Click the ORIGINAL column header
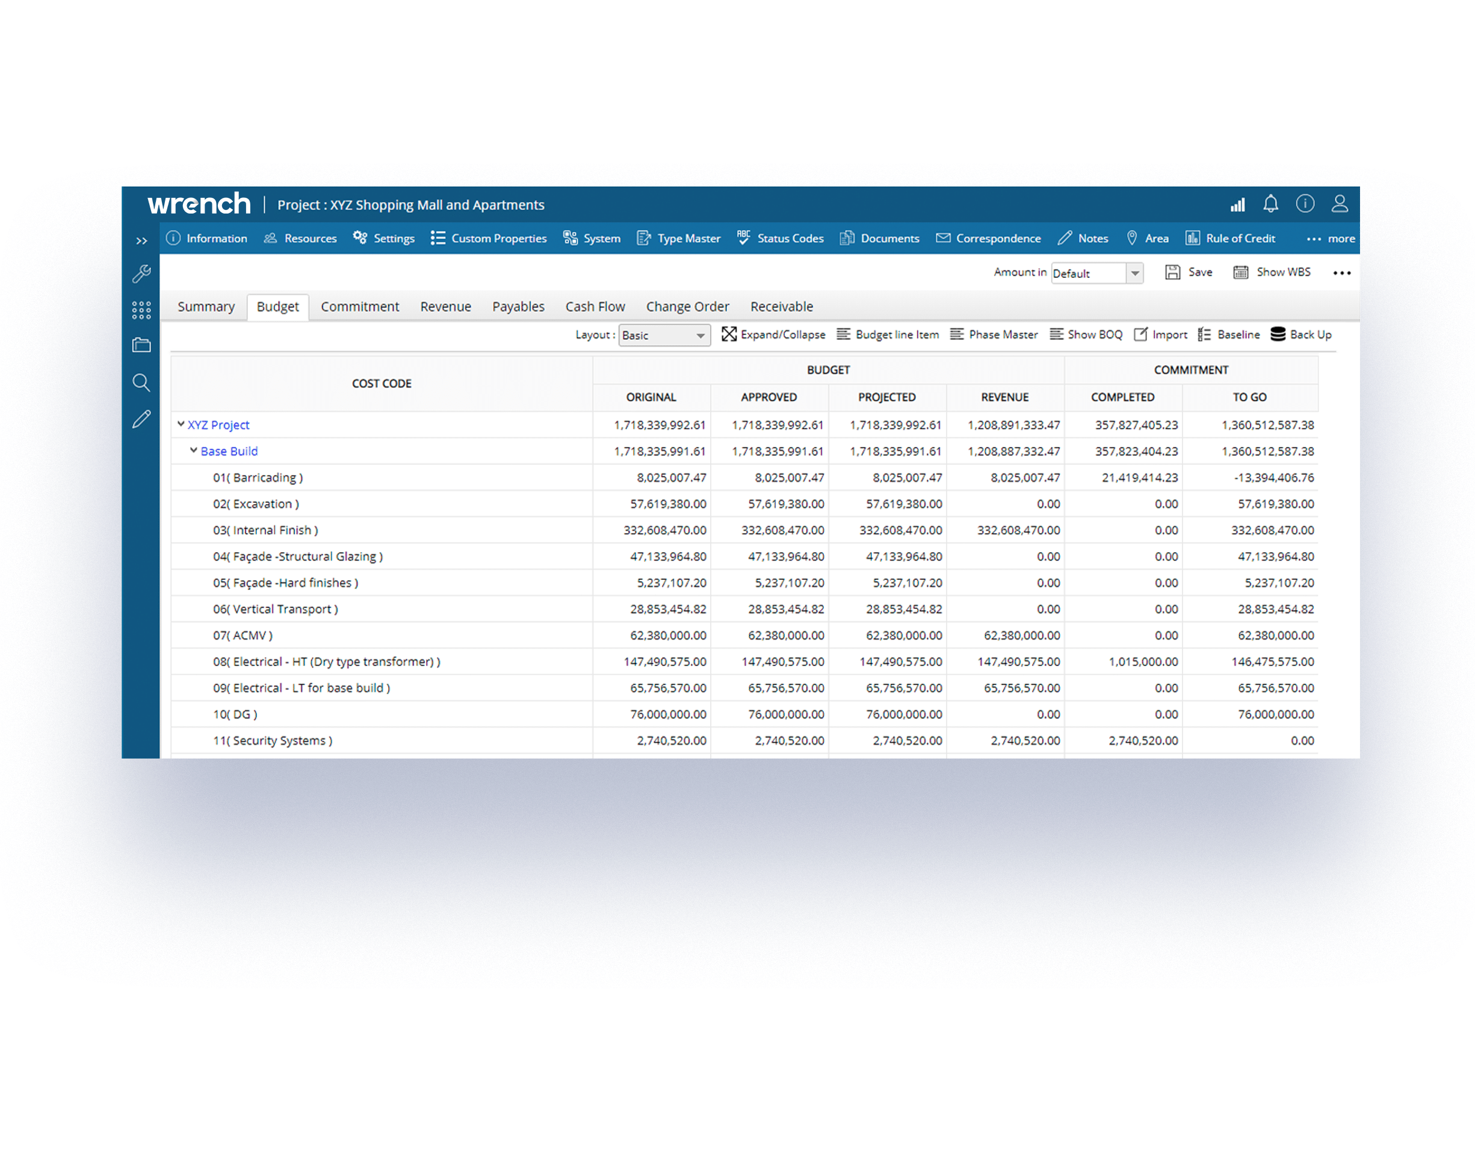This screenshot has height=1170, width=1475. 651,397
